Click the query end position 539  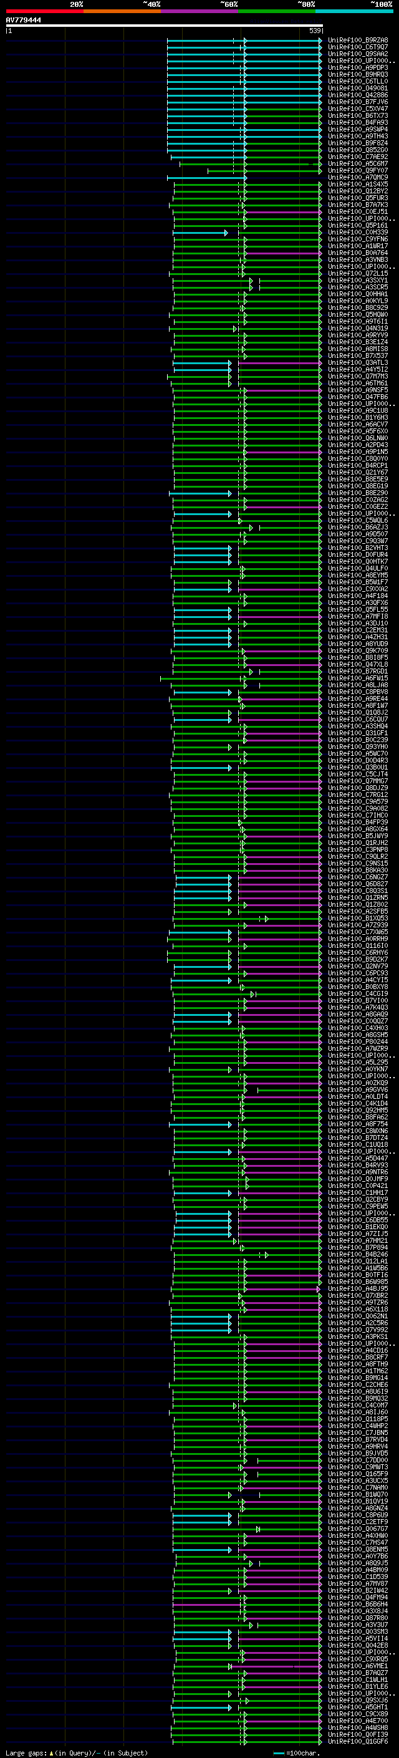[314, 31]
